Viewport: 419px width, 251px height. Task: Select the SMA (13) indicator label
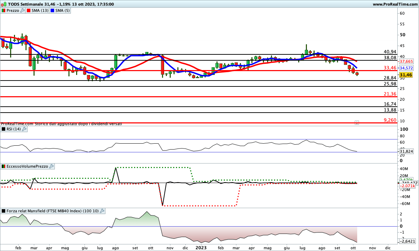40,11
